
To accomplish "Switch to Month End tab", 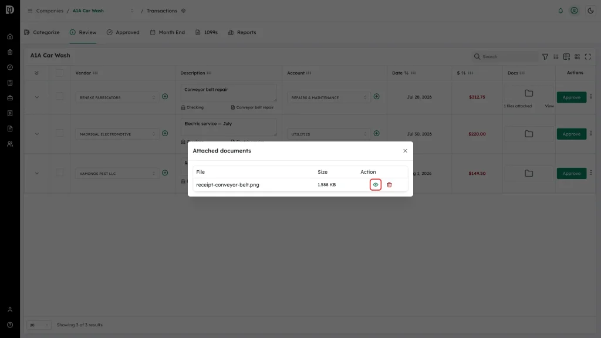I will tap(167, 32).
